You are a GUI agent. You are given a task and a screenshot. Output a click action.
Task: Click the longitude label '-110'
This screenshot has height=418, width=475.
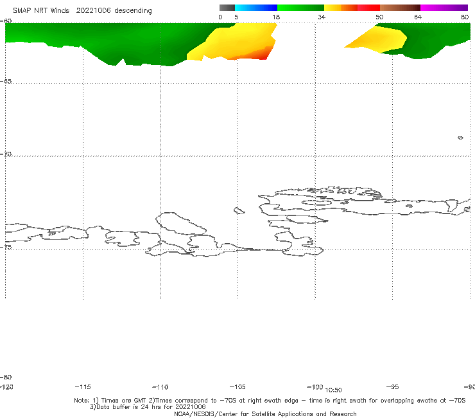pos(160,387)
